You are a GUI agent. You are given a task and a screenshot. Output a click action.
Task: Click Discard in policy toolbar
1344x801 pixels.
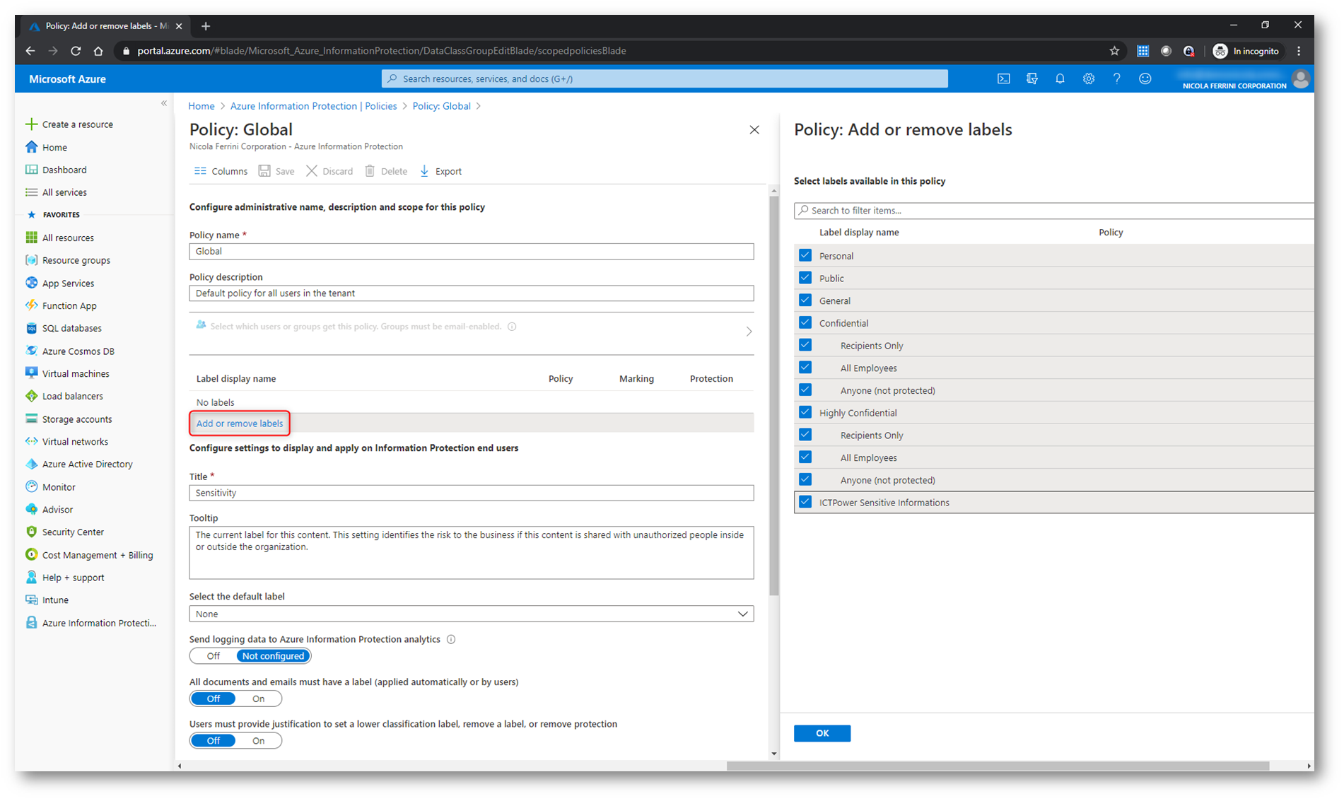329,171
